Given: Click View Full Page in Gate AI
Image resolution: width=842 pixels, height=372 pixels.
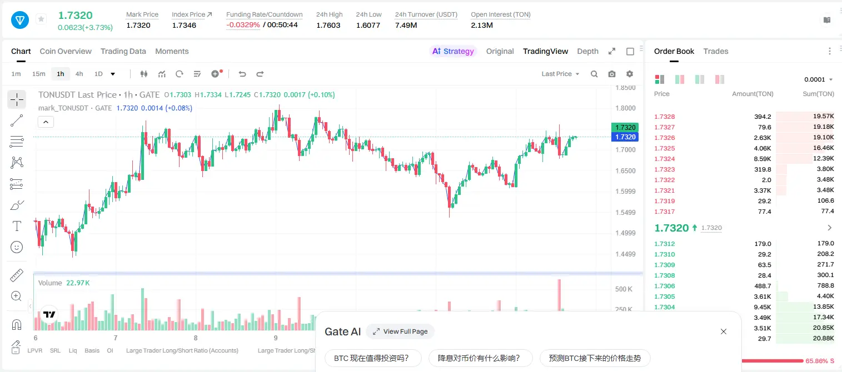Looking at the screenshot, I should coord(400,331).
